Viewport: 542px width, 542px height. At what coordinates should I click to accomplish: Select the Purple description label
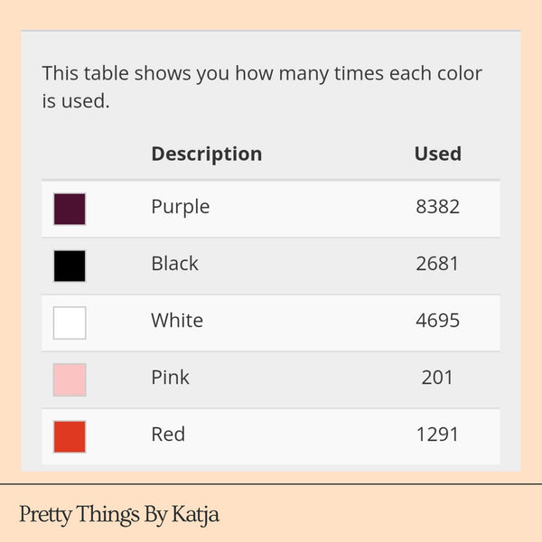[180, 207]
